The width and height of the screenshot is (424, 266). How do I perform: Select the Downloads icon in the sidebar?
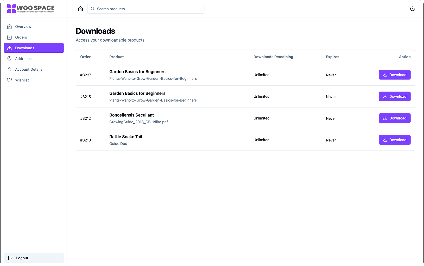point(9,48)
